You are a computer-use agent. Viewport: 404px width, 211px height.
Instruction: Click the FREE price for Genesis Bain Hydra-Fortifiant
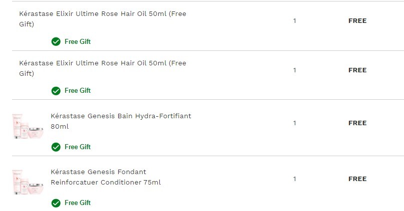(357, 123)
